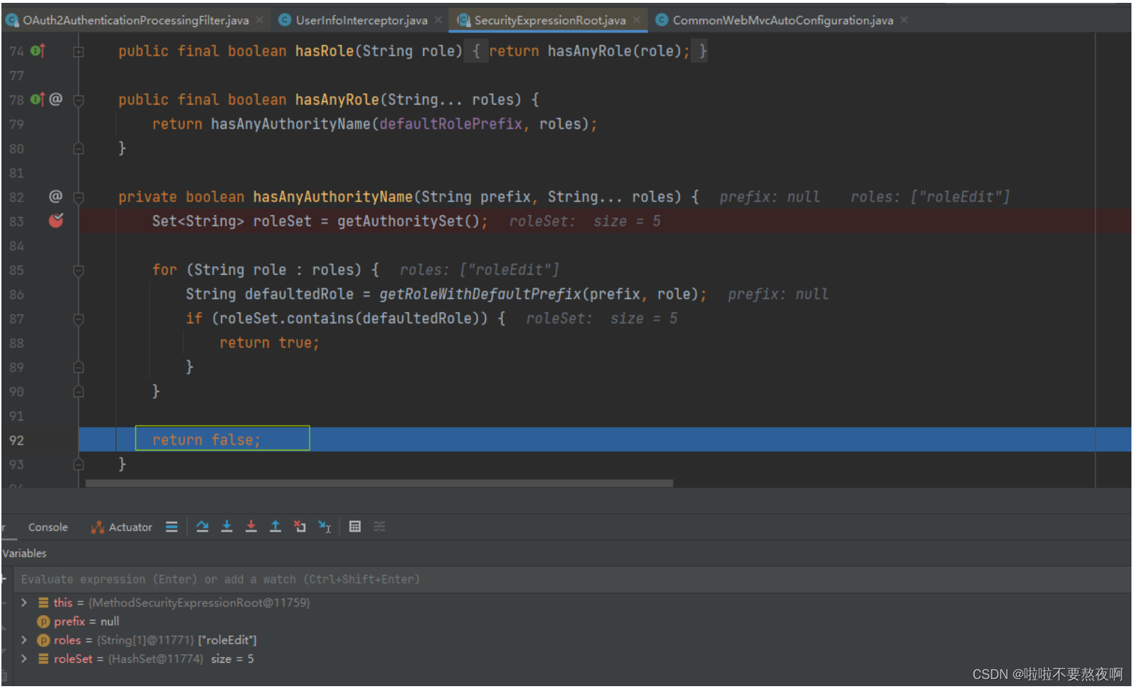Viewport: 1135px width, 689px height.
Task: Switch to UserInfoInterceptor.java tab
Action: 361,20
